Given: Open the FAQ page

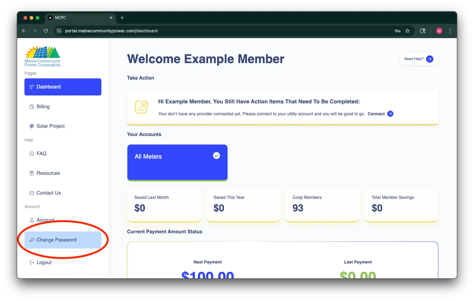Looking at the screenshot, I should pos(63,154).
